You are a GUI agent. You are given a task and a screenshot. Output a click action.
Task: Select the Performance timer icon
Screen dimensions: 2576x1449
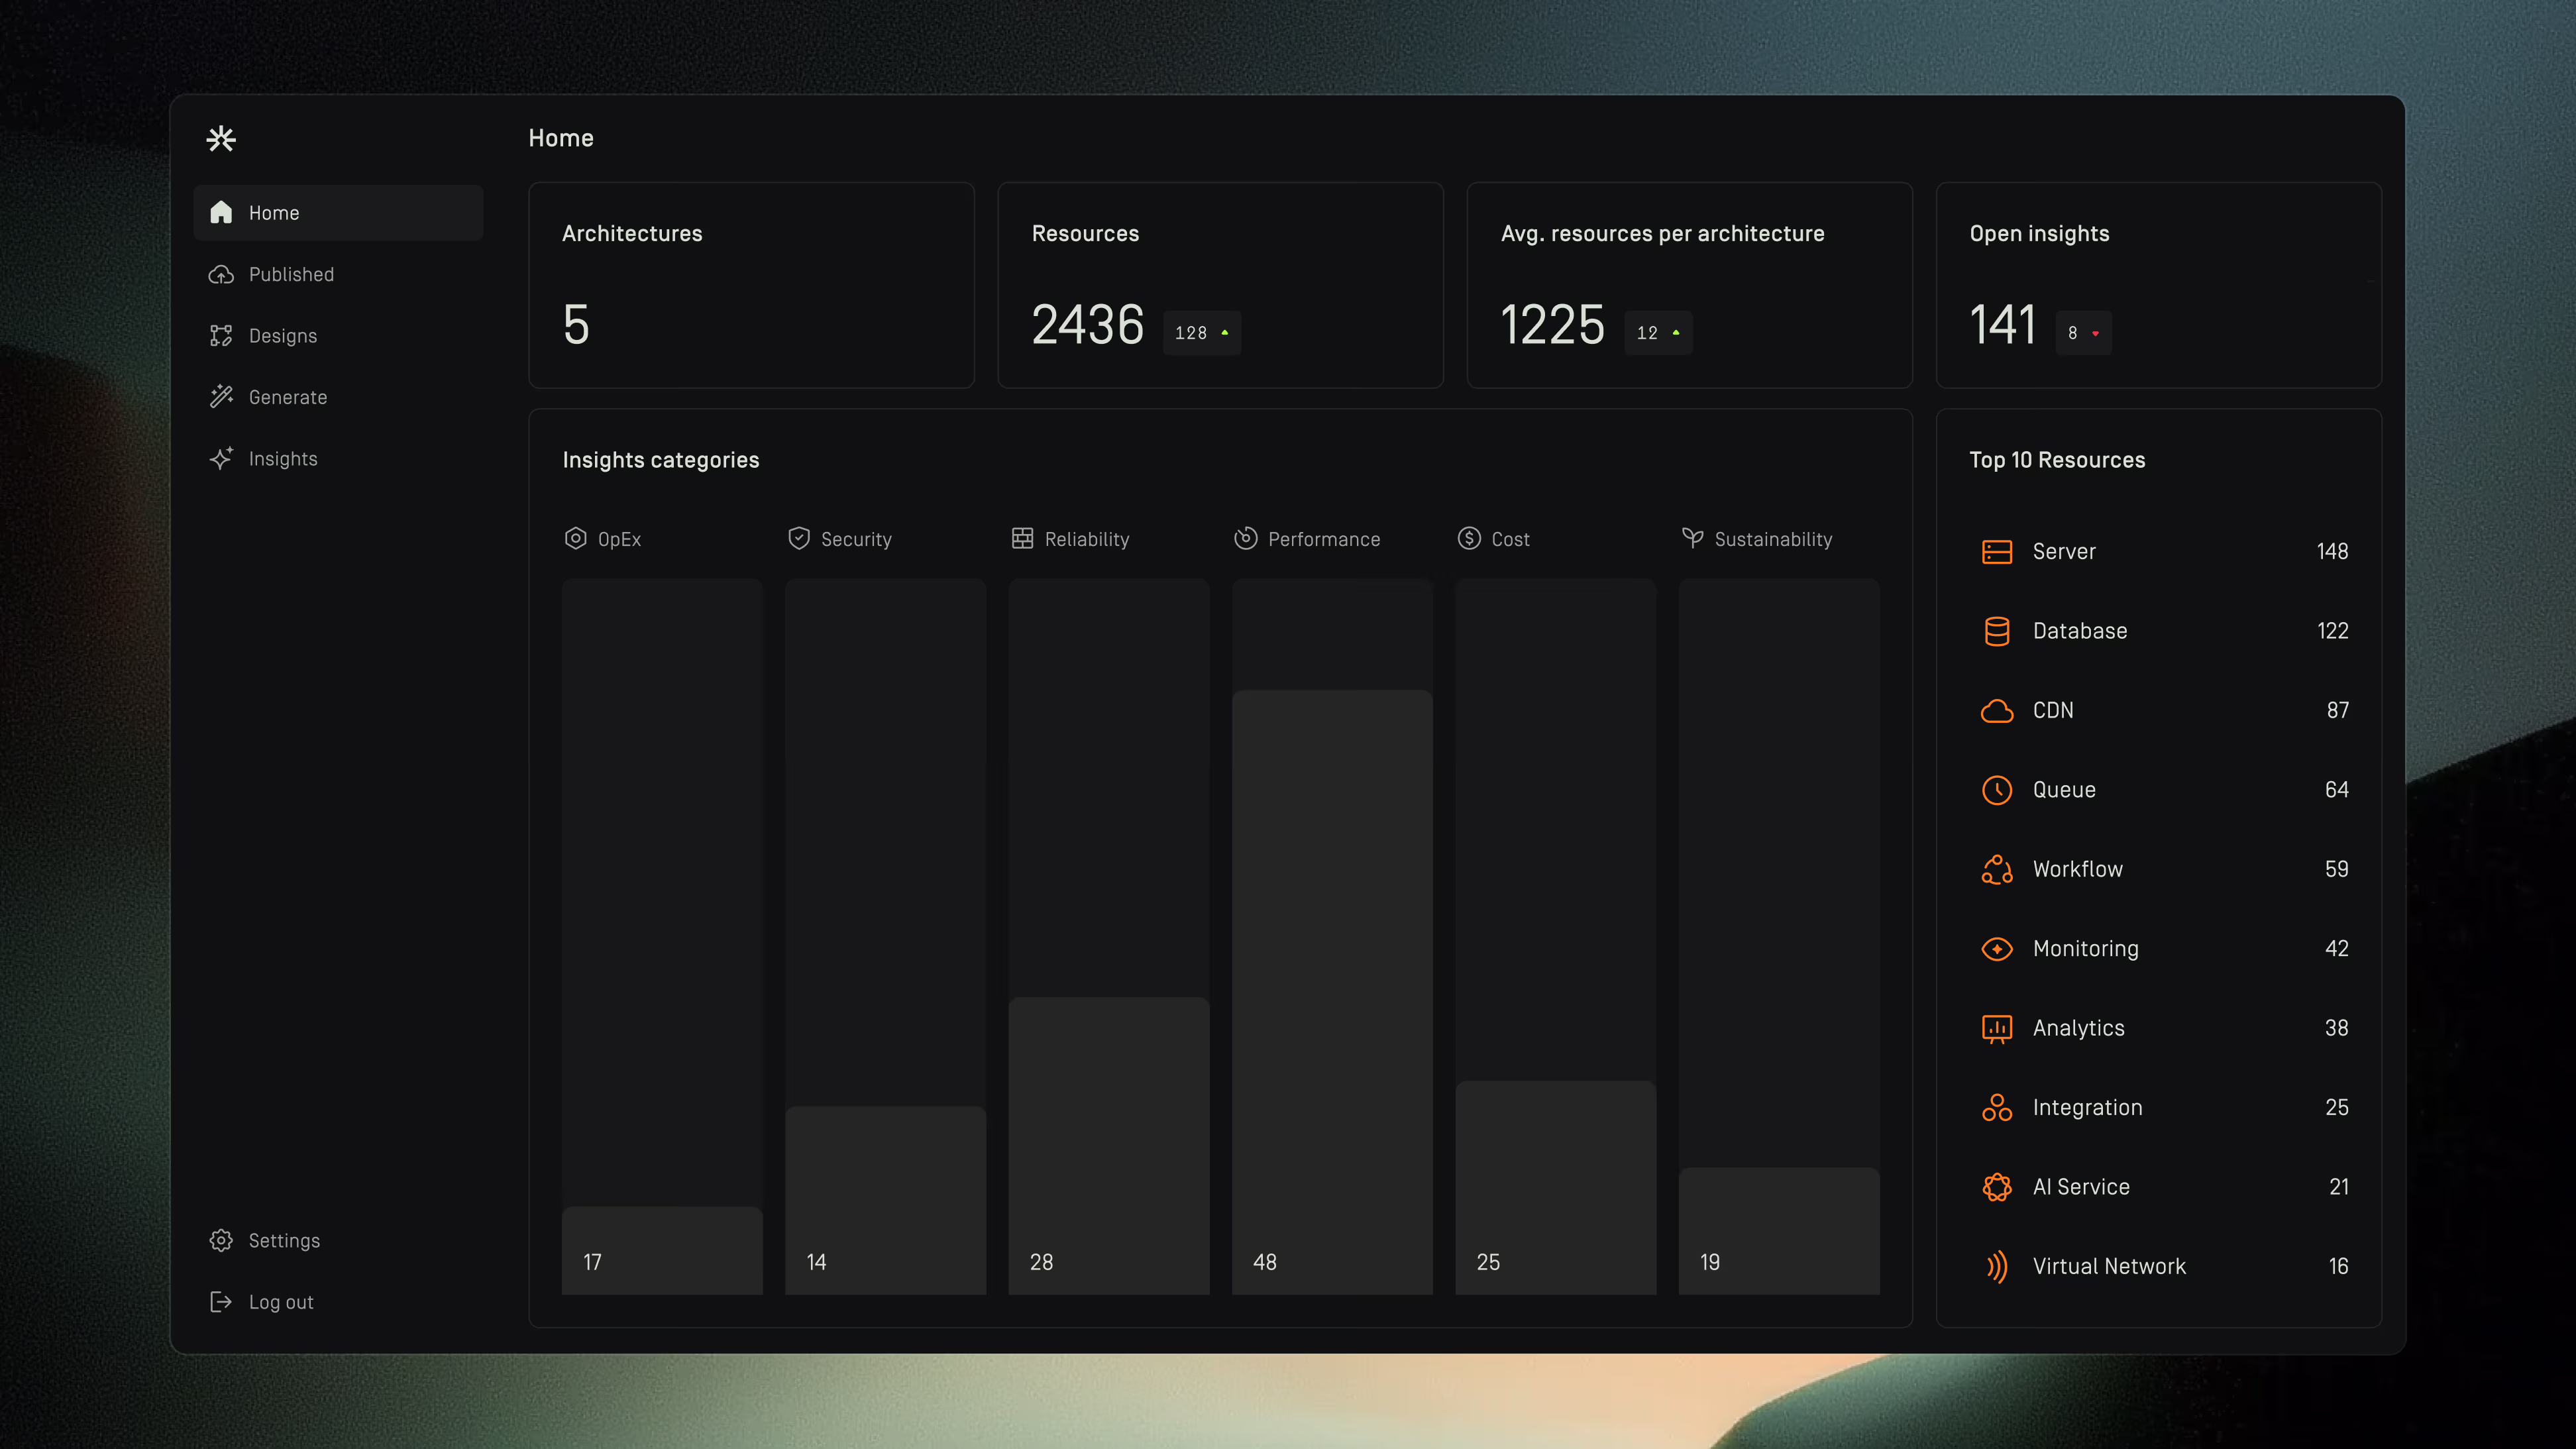tap(1245, 538)
